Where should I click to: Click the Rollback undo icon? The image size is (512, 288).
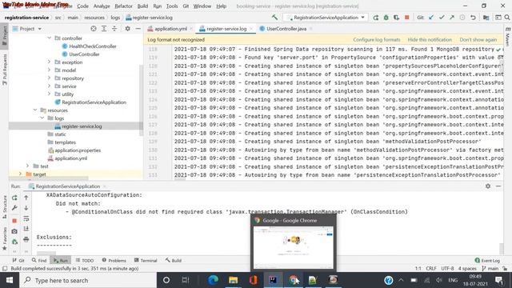pyautogui.click(x=473, y=18)
